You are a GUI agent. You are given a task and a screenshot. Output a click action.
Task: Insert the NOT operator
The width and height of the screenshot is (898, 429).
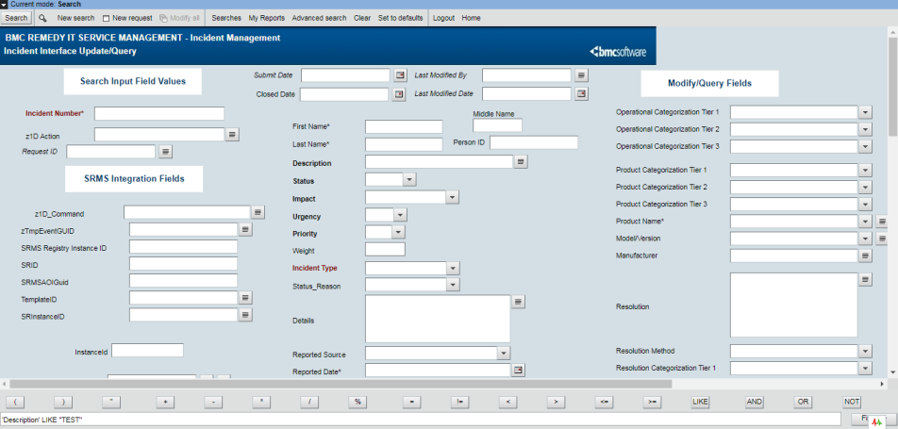852,402
